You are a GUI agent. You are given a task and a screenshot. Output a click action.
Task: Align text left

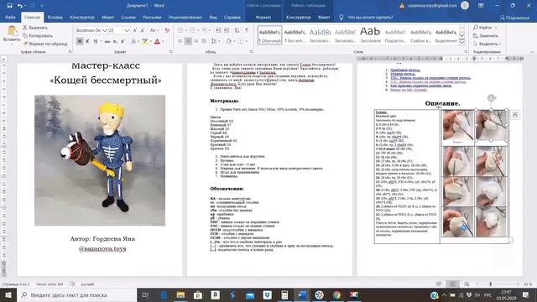[x=180, y=41]
